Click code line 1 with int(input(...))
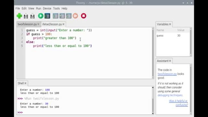Image resolution: width=208 pixels, height=117 pixels. (x=59, y=30)
